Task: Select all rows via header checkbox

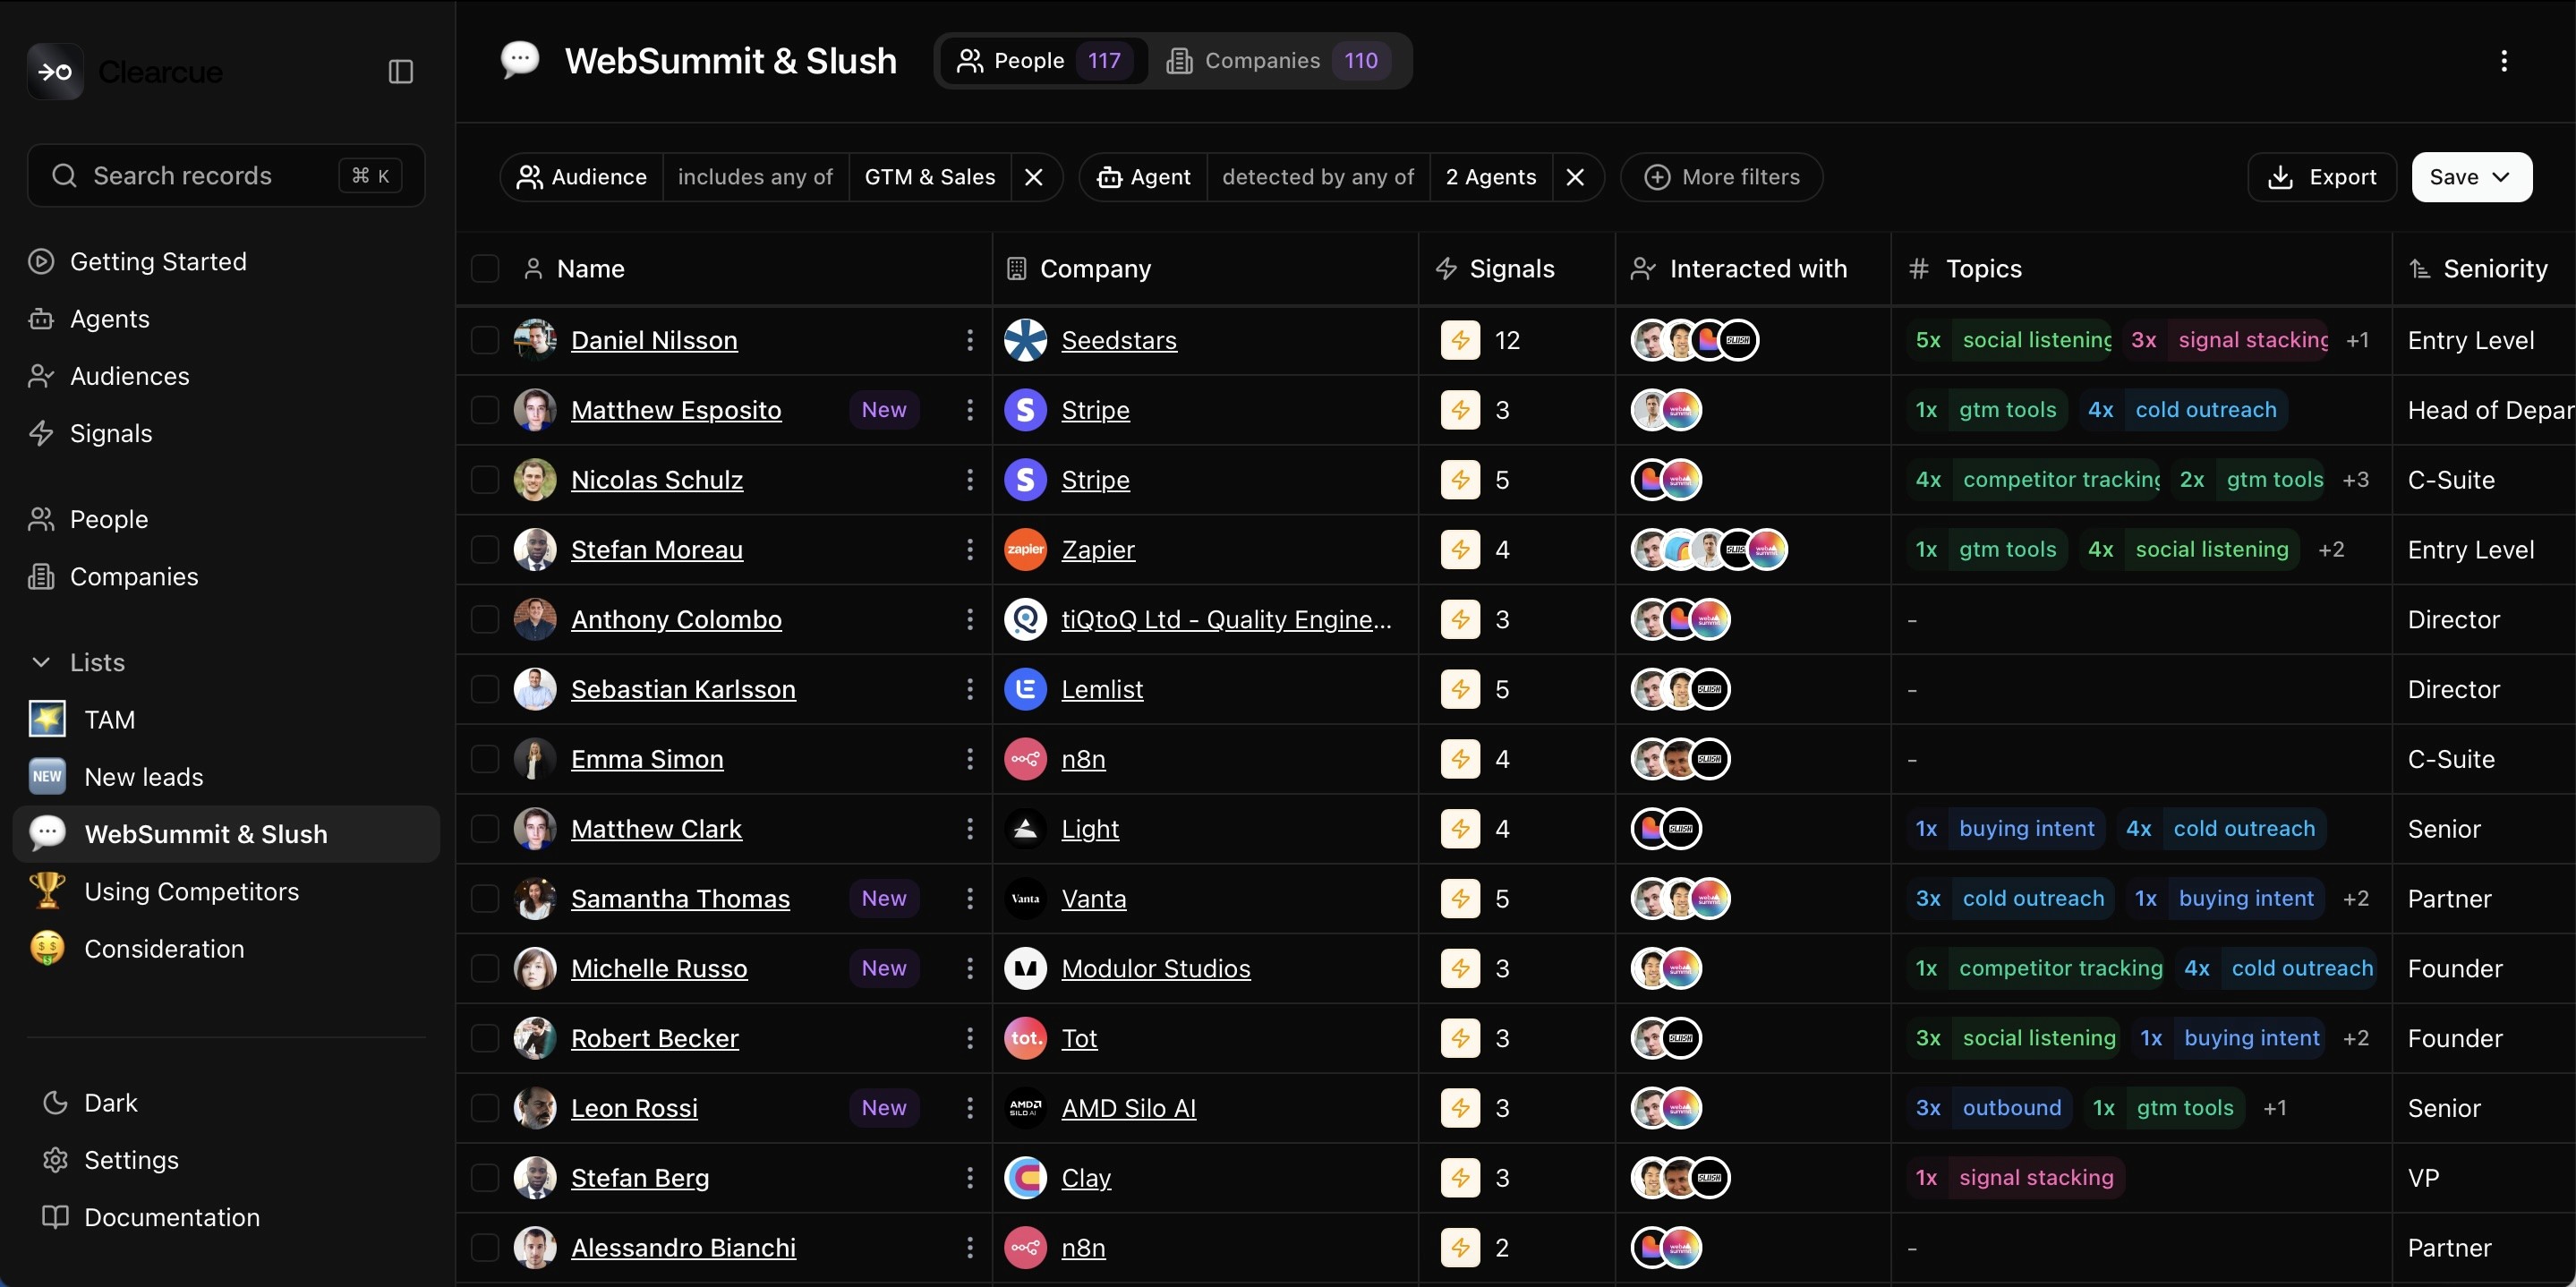Action: click(485, 269)
